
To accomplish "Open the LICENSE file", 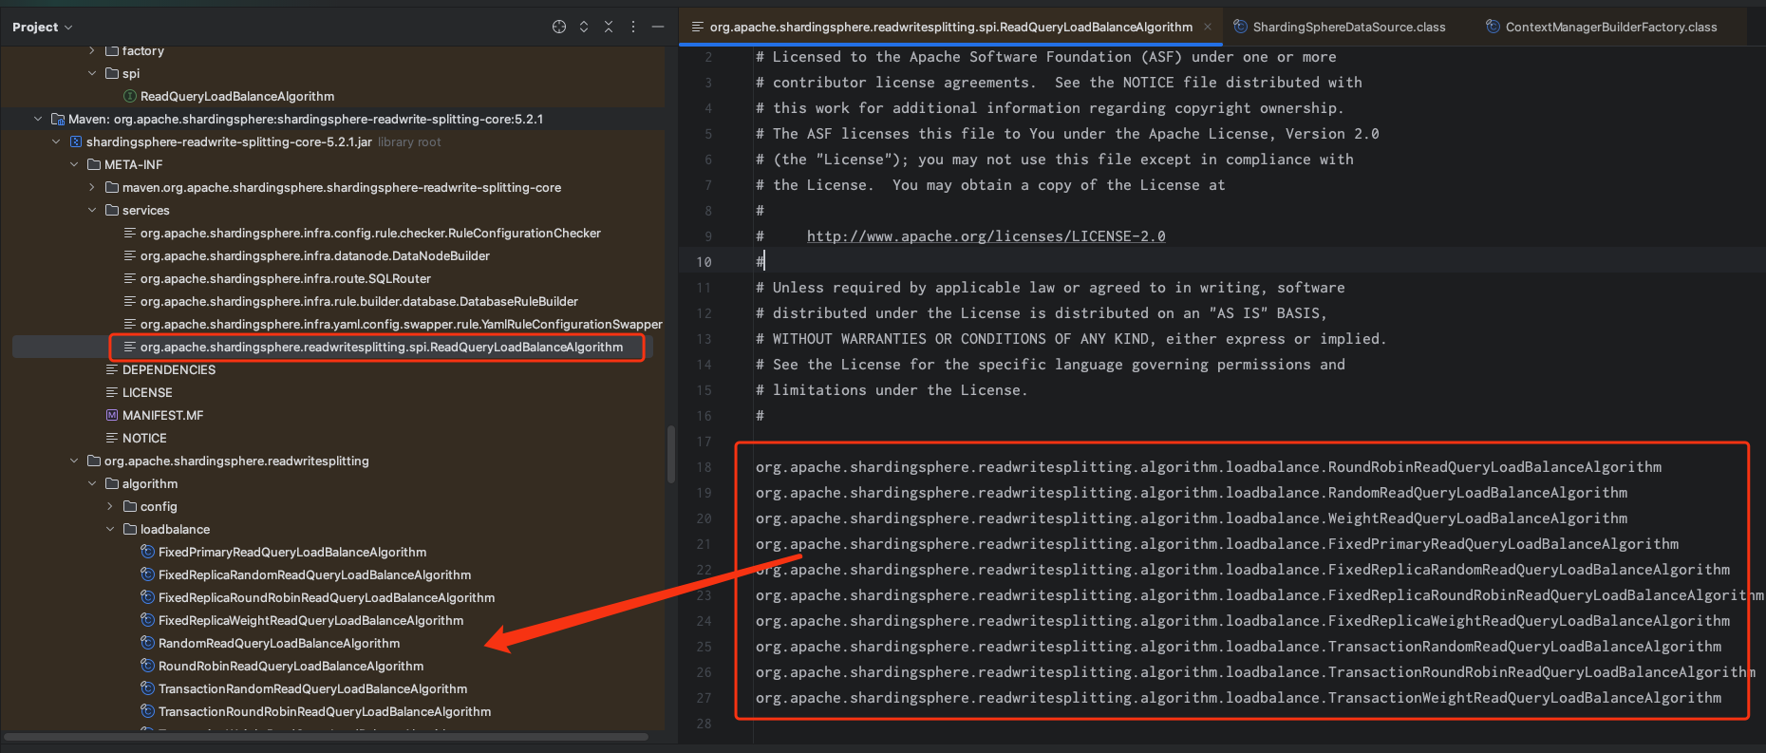I will (x=146, y=392).
